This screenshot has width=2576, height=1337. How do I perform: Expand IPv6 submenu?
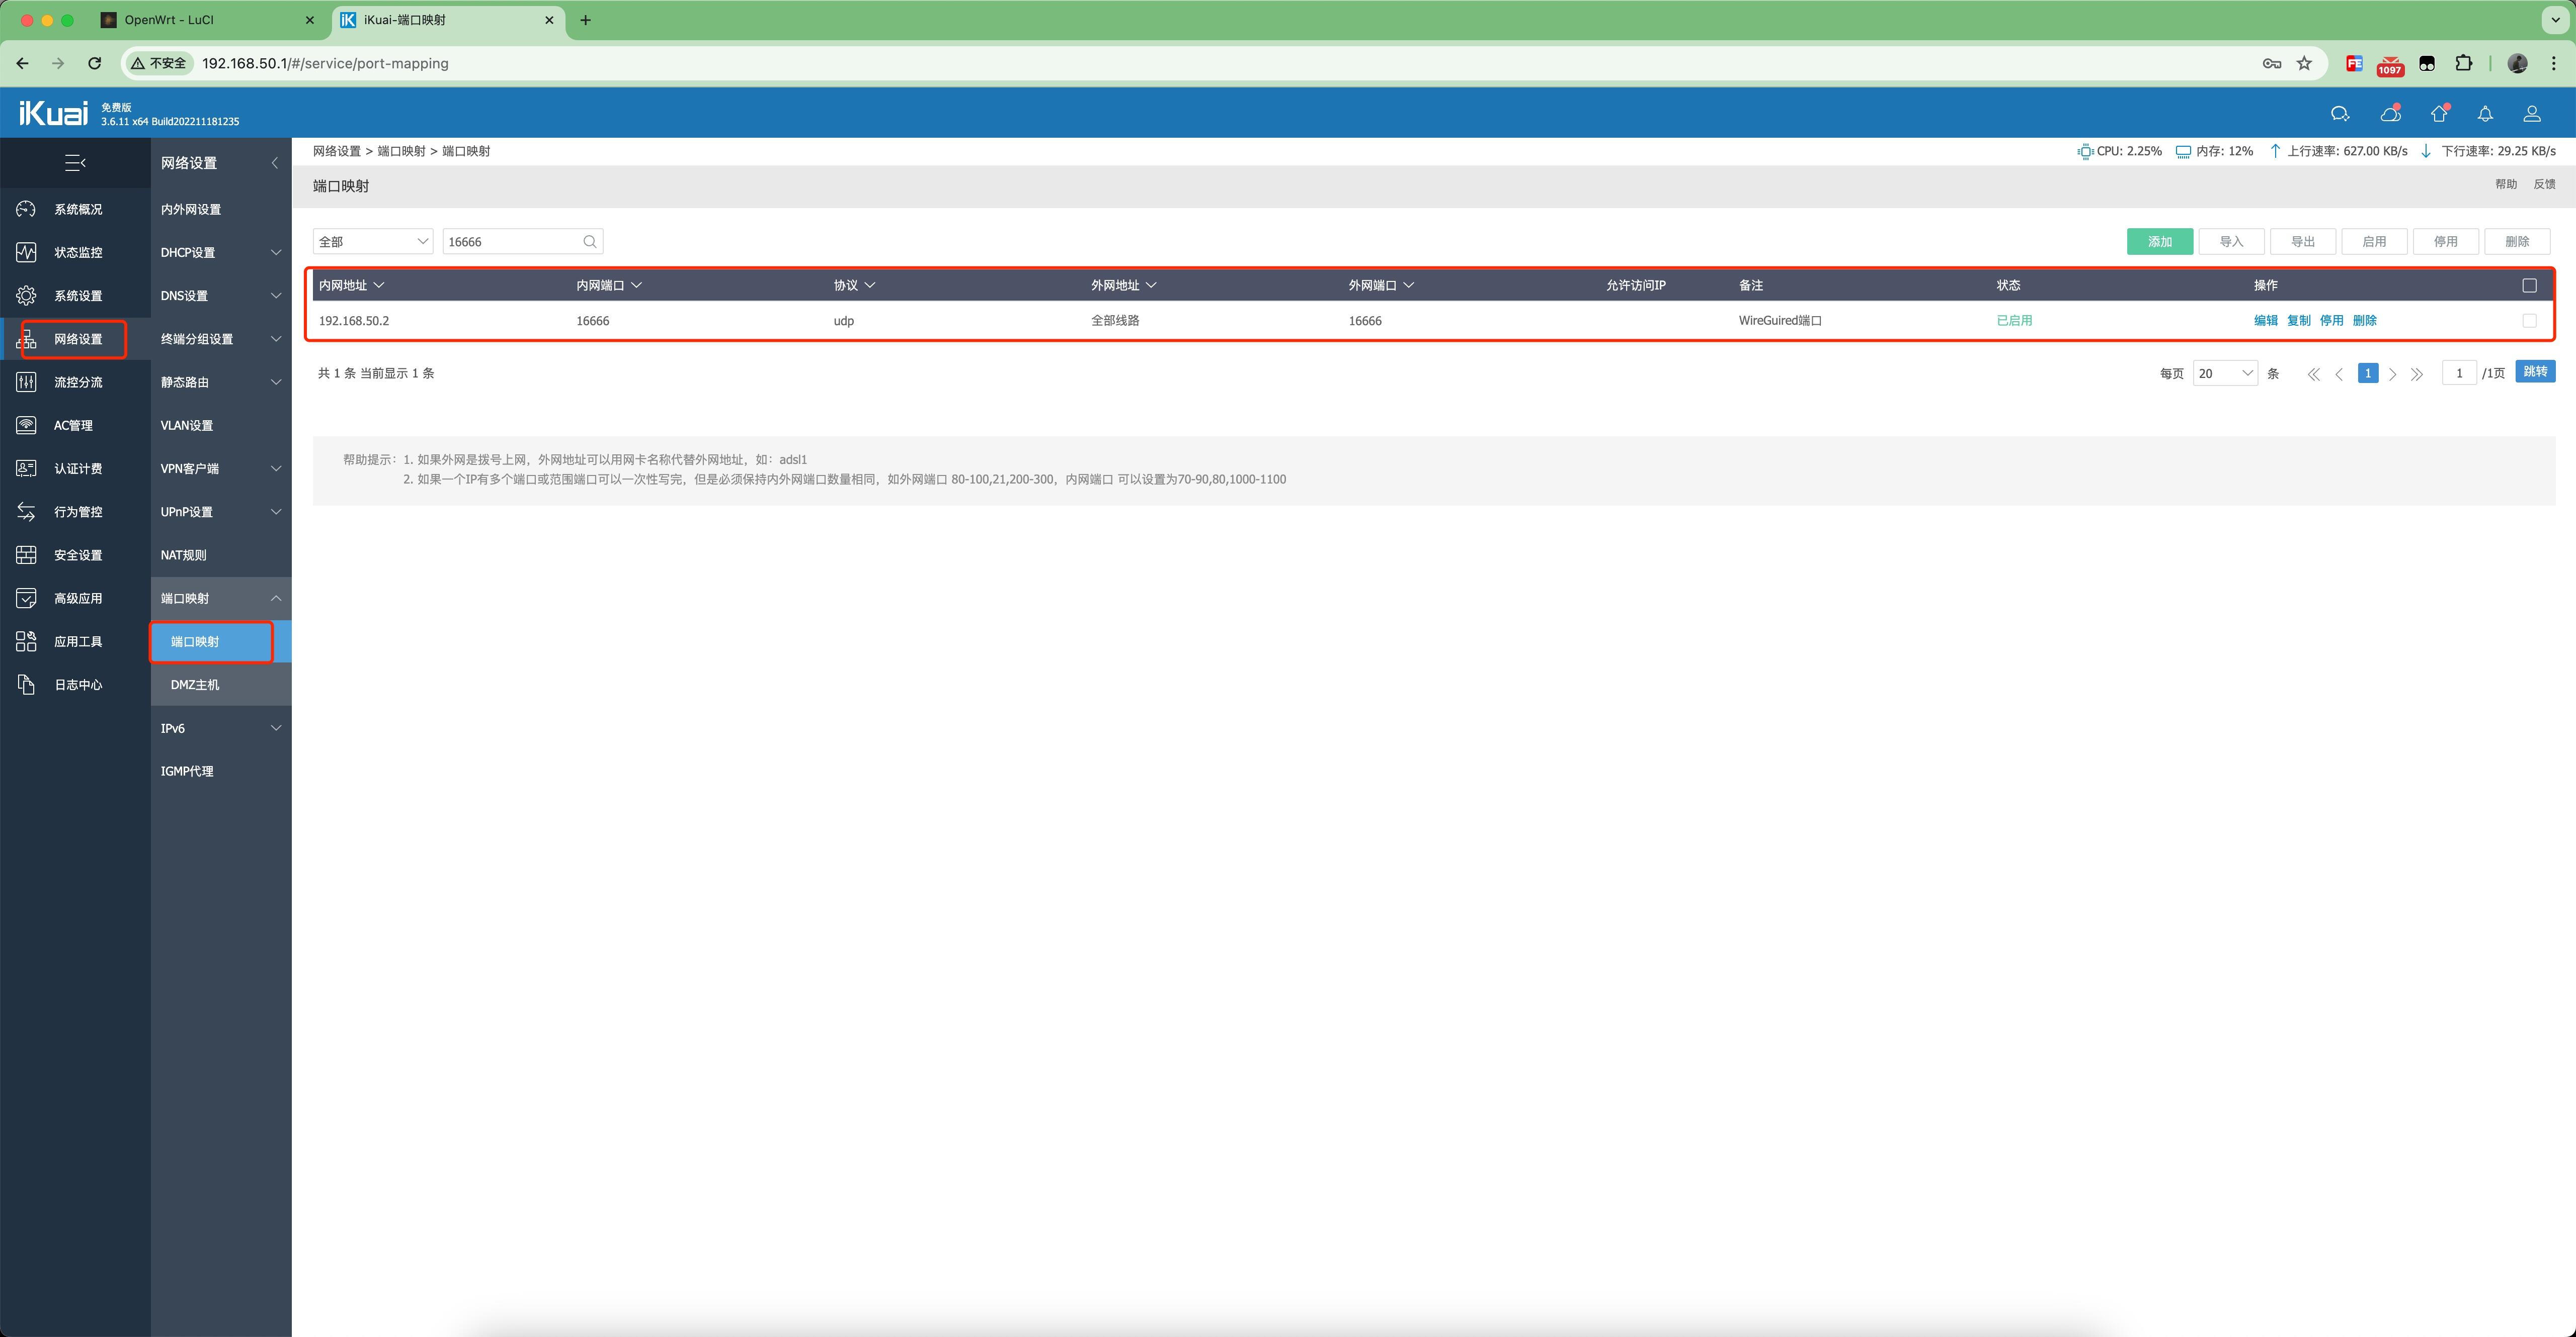276,727
